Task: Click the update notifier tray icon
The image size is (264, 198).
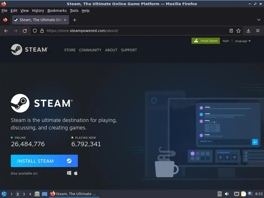Action: click(250, 194)
